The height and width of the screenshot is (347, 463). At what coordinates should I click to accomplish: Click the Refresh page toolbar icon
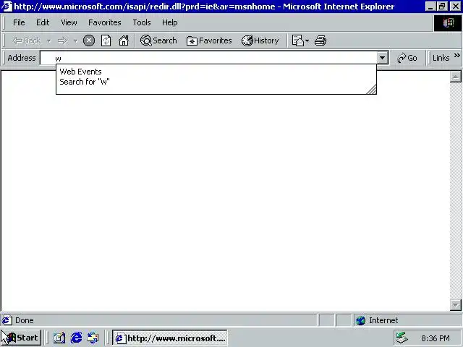pos(106,40)
